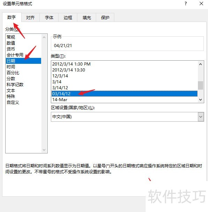Select the 百分比 category
The width and height of the screenshot is (208, 212).
tap(13, 73)
